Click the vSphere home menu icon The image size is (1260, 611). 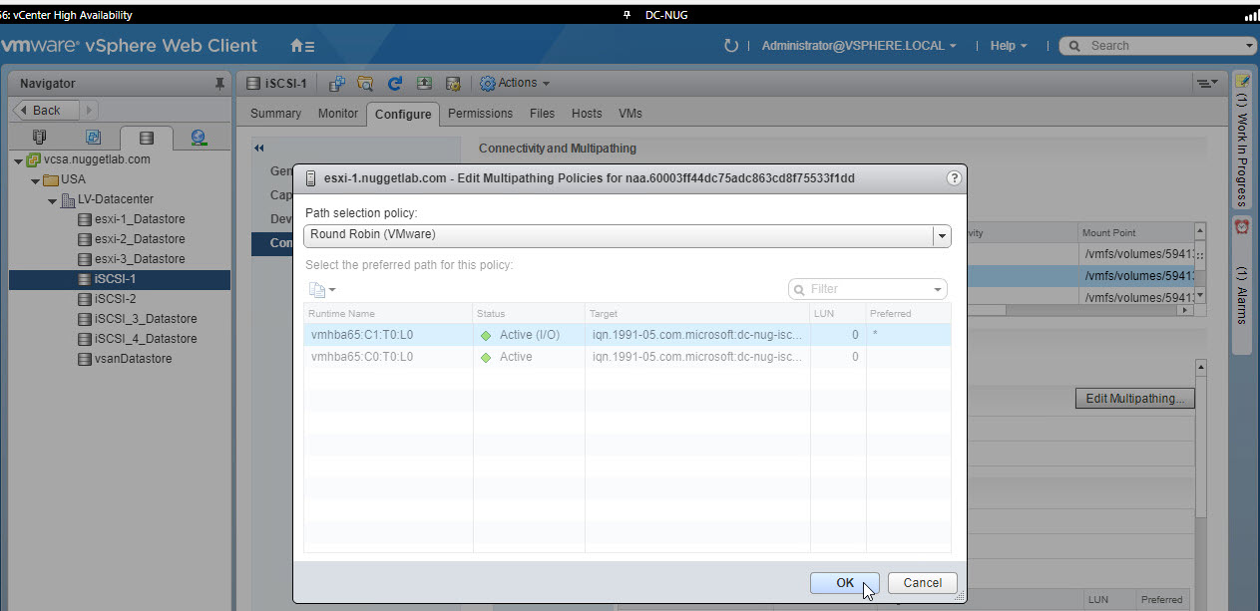302,46
